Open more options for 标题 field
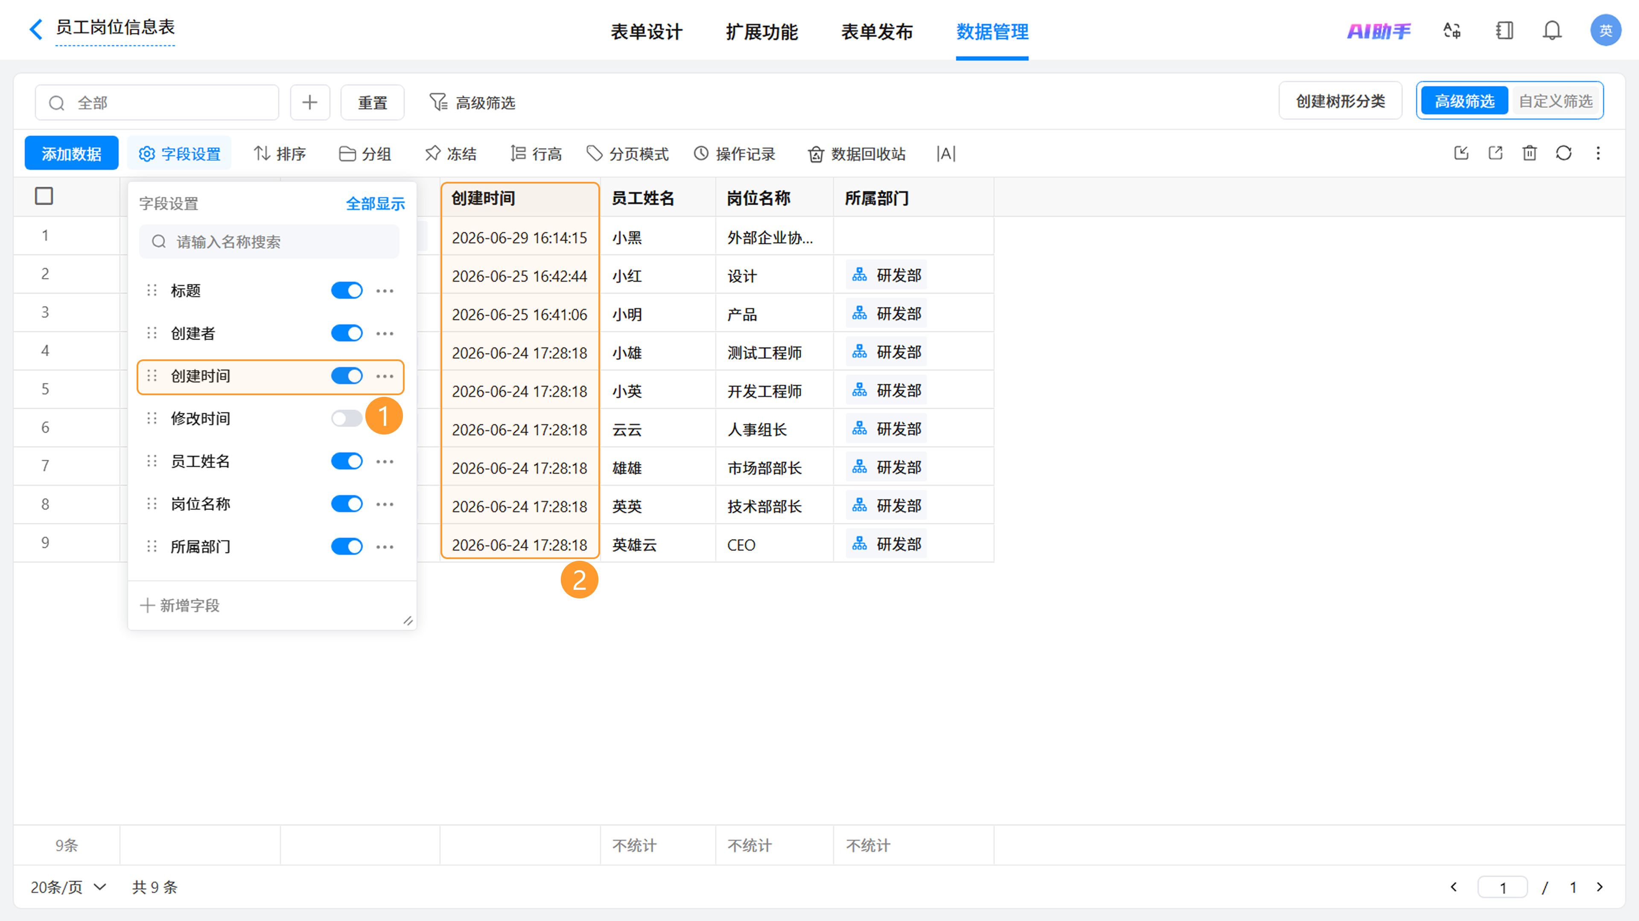This screenshot has height=921, width=1639. (x=385, y=291)
